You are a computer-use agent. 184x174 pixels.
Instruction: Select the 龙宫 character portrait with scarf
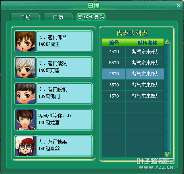[x=25, y=120]
